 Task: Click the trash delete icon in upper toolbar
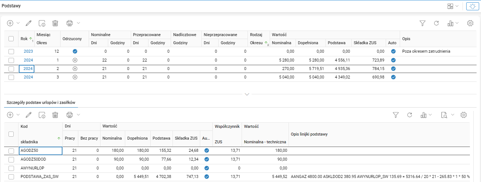[x=55, y=23]
